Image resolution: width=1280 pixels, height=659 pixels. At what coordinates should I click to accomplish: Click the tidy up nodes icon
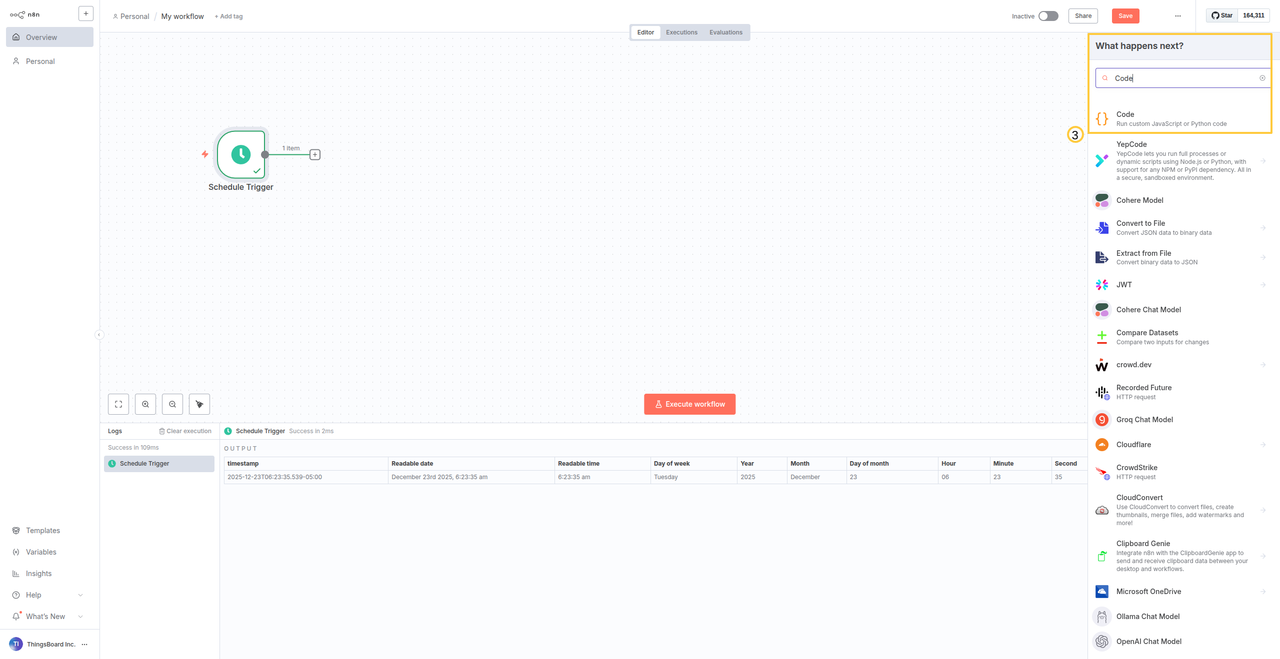[199, 404]
